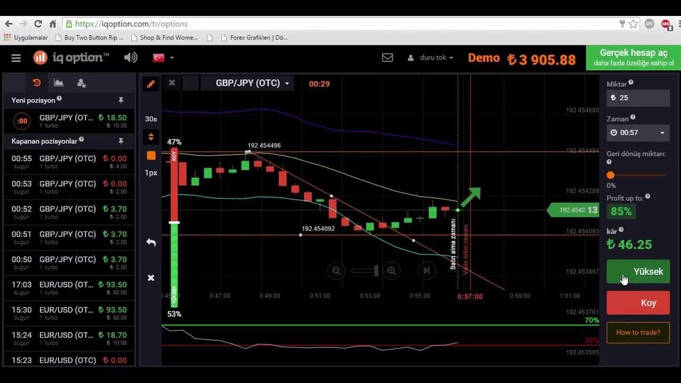Image resolution: width=681 pixels, height=383 pixels.
Task: Undo last drawing with back arrow
Action: coord(151,242)
